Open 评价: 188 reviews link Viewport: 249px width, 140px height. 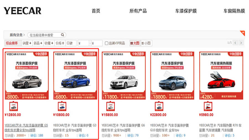tap(37, 135)
